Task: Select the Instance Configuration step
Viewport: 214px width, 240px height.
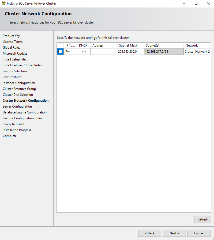Action: click(19, 83)
